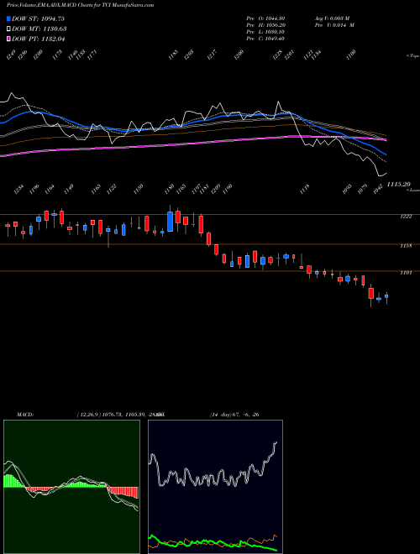The image size is (420, 554).
Task: Click the 1158 horizontal level label
Action: (407, 246)
